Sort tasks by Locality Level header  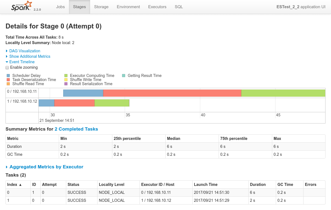(118, 185)
